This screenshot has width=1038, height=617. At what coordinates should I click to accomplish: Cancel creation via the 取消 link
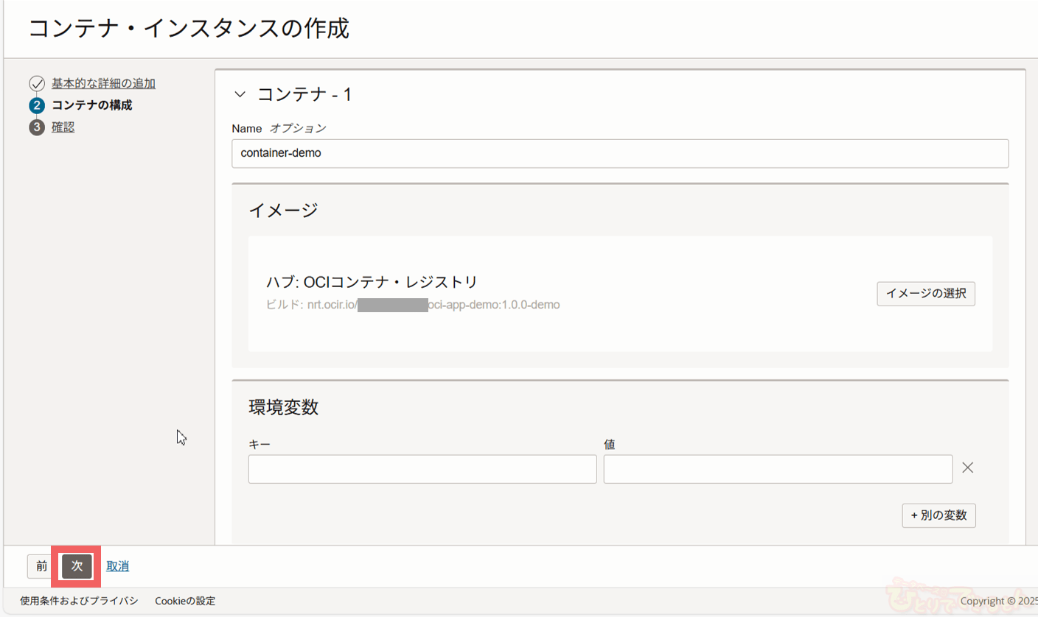click(x=118, y=566)
